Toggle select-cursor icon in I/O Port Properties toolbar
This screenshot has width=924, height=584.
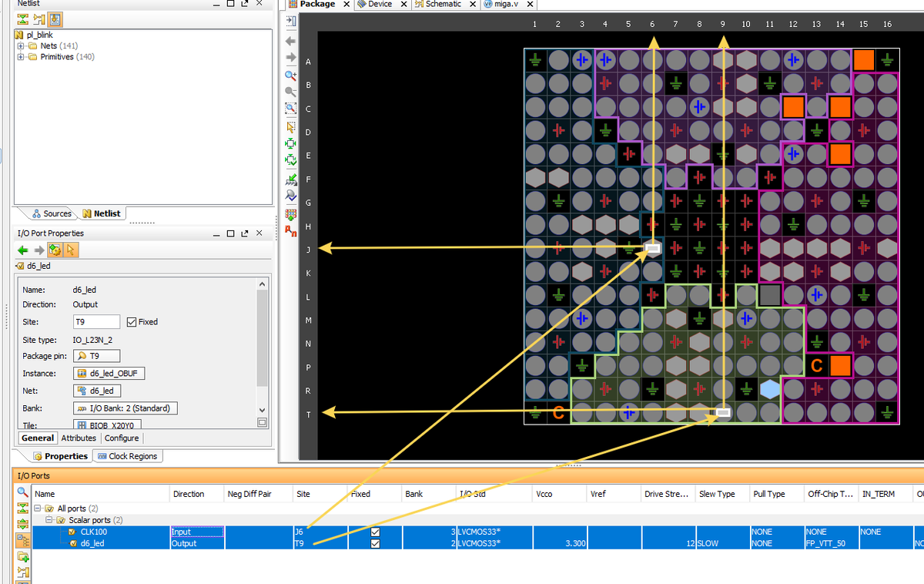71,250
